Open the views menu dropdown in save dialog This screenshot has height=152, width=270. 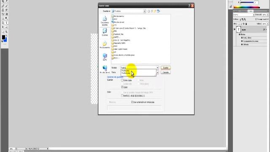159,11
